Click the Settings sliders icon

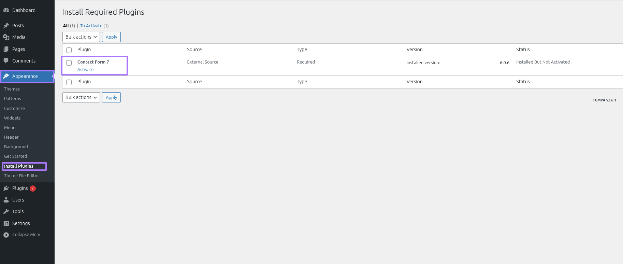(x=6, y=223)
